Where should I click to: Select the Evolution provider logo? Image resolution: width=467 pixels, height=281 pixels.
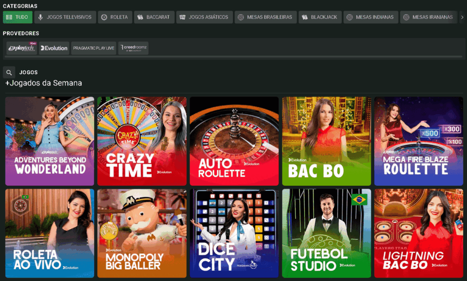[54, 48]
